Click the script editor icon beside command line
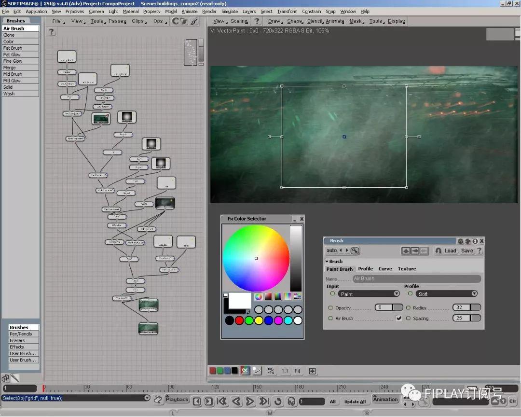The height and width of the screenshot is (417, 521). [x=158, y=399]
